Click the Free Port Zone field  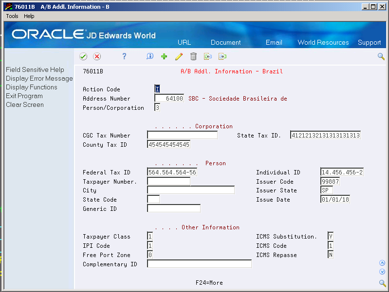point(150,255)
